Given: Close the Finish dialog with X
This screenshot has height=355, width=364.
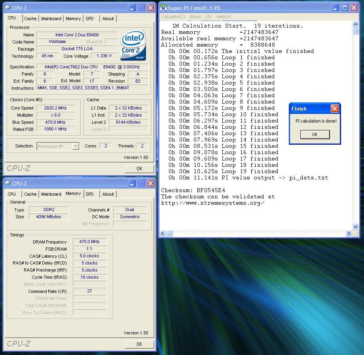Looking at the screenshot, I should (x=334, y=109).
